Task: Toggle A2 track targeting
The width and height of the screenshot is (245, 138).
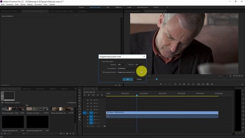Action: (x=91, y=120)
